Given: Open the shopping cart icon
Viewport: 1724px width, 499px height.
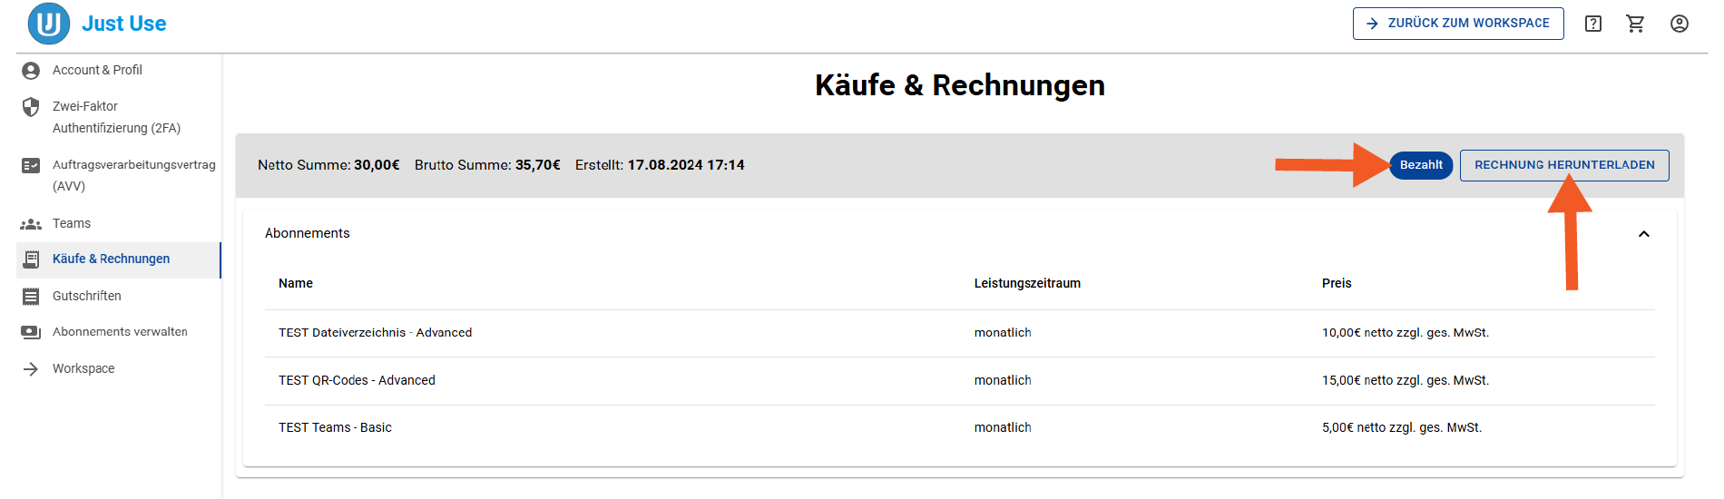Looking at the screenshot, I should 1636,24.
